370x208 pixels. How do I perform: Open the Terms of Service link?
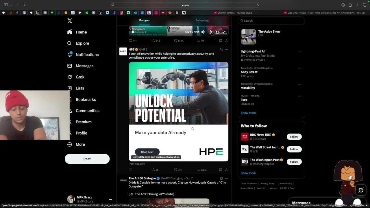(249, 184)
